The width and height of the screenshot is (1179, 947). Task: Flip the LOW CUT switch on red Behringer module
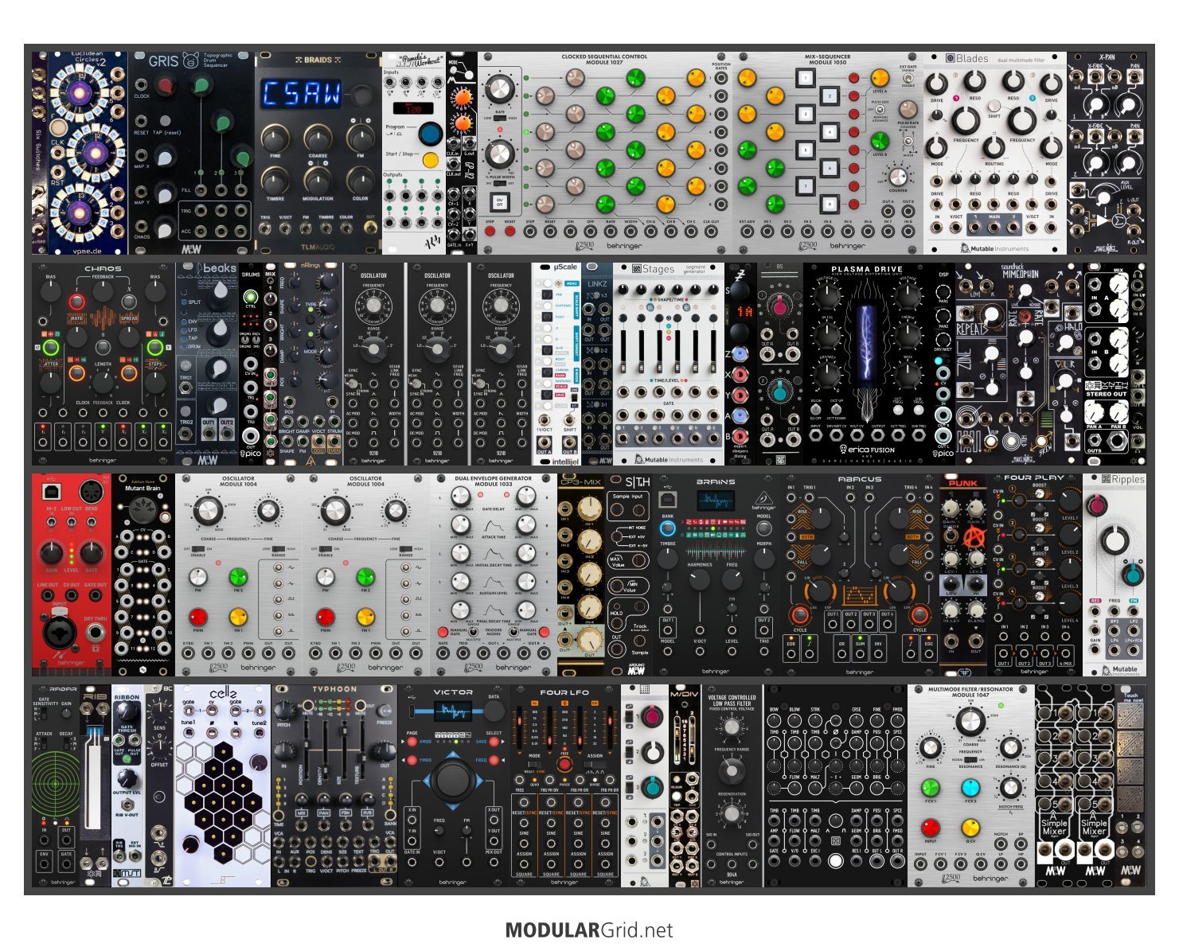coord(72,522)
